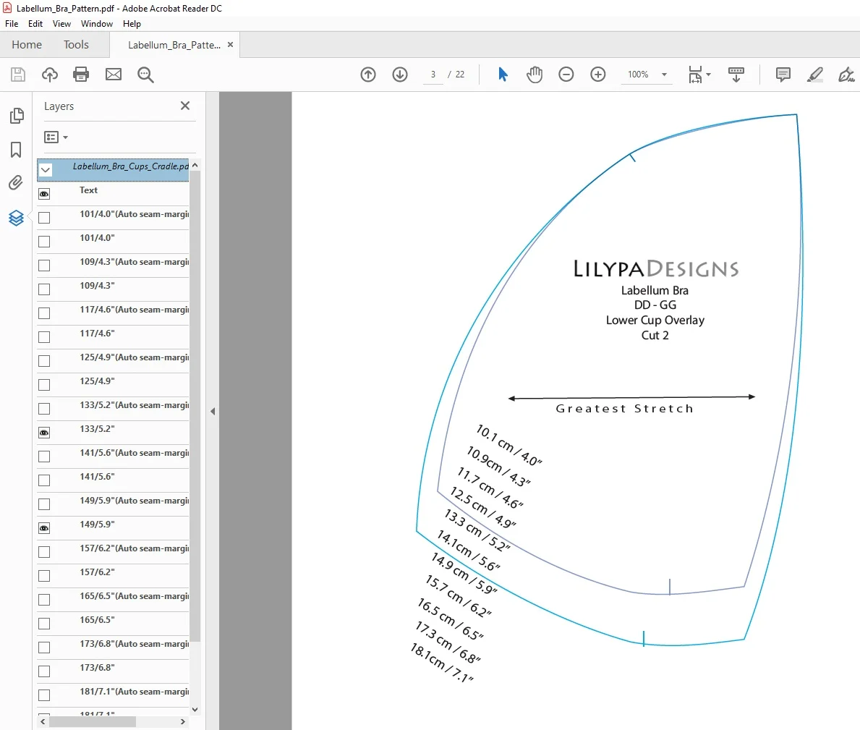Click the 'Greatest Stretch' label on pattern
The height and width of the screenshot is (730, 860).
(x=625, y=409)
